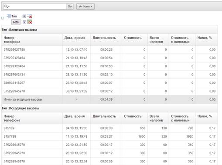Click Всего налогов header in Исходящие вызовы table
Screen dimensions: 222x165
156,118
